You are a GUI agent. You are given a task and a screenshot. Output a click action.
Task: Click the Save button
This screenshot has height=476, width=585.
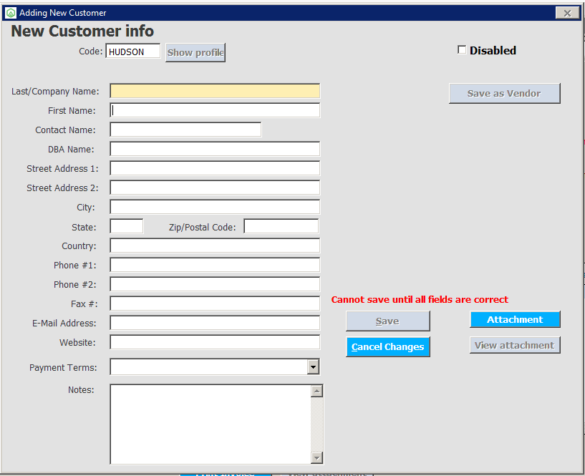click(387, 321)
